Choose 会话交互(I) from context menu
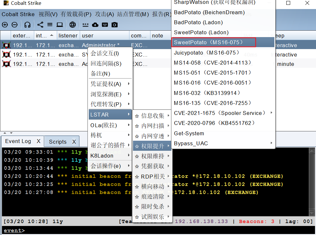316x235 pixels. click(110, 53)
